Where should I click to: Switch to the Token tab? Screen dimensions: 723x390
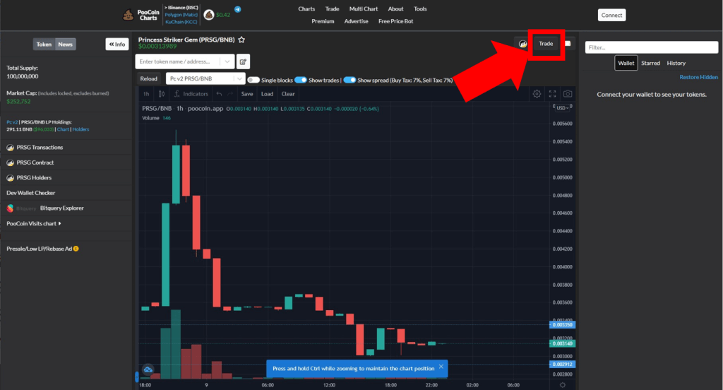click(44, 45)
